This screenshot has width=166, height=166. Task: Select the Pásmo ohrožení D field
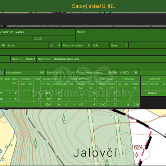click(x=76, y=45)
